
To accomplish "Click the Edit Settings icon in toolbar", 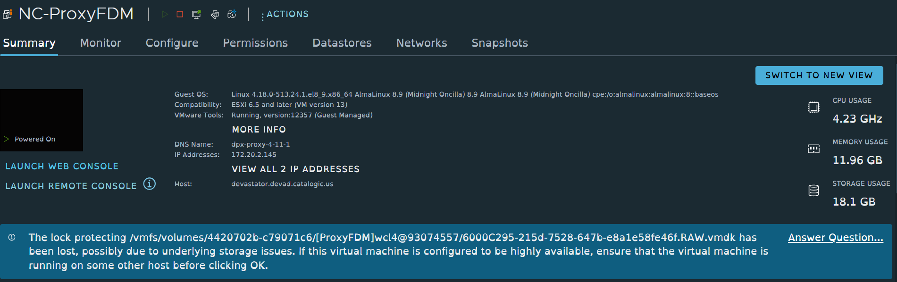I will coord(215,15).
